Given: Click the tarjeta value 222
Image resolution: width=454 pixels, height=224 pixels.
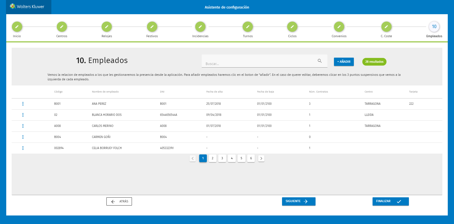Looking at the screenshot, I should pyautogui.click(x=411, y=104).
